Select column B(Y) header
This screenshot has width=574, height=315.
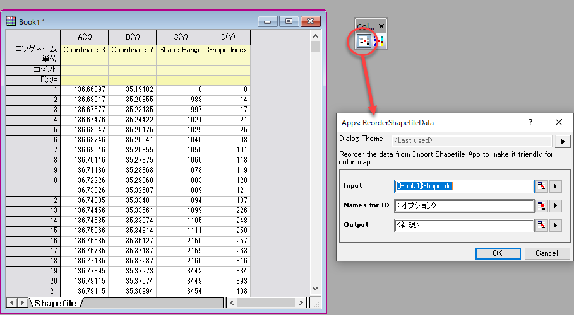tap(133, 37)
